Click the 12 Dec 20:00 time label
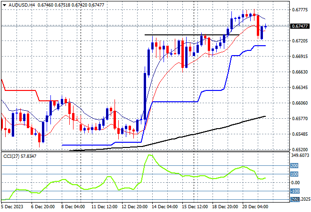 tap(134, 207)
